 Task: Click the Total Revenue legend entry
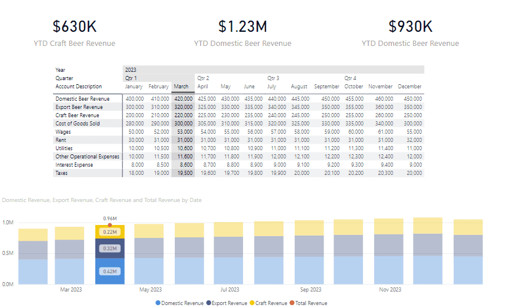point(311,303)
